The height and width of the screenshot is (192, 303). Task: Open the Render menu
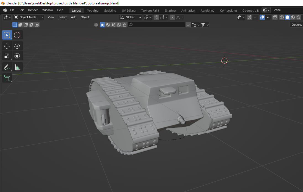(x=33, y=10)
